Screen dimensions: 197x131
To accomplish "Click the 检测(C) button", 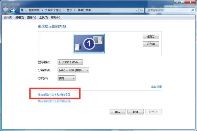I will pos(151,36).
